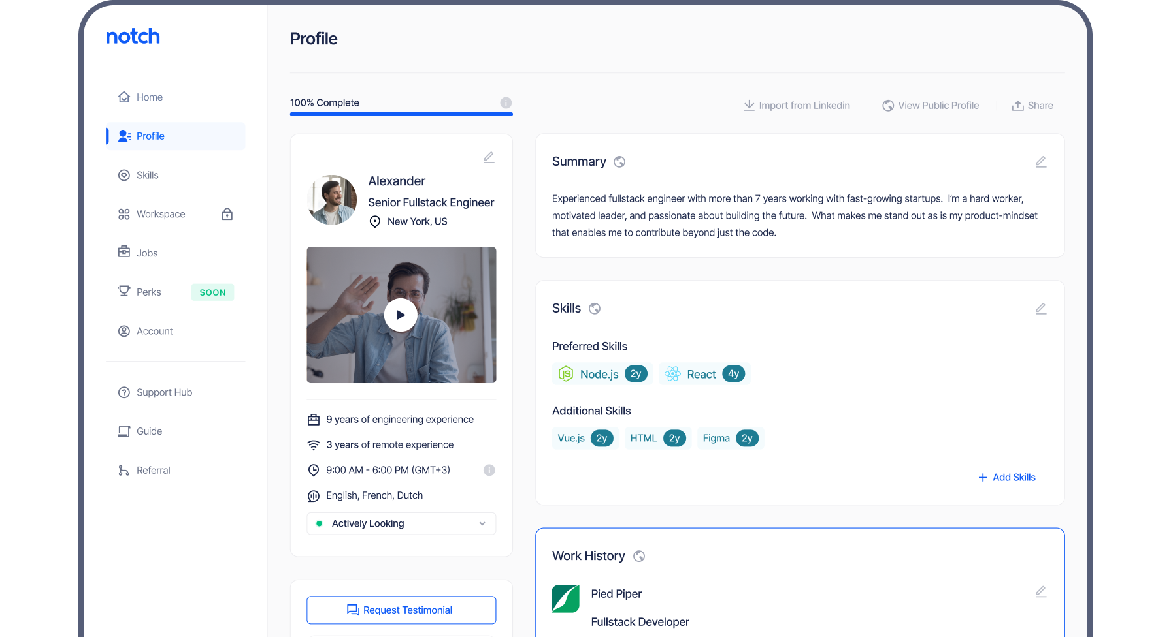Toggle Summary visibility globe icon

tap(619, 162)
